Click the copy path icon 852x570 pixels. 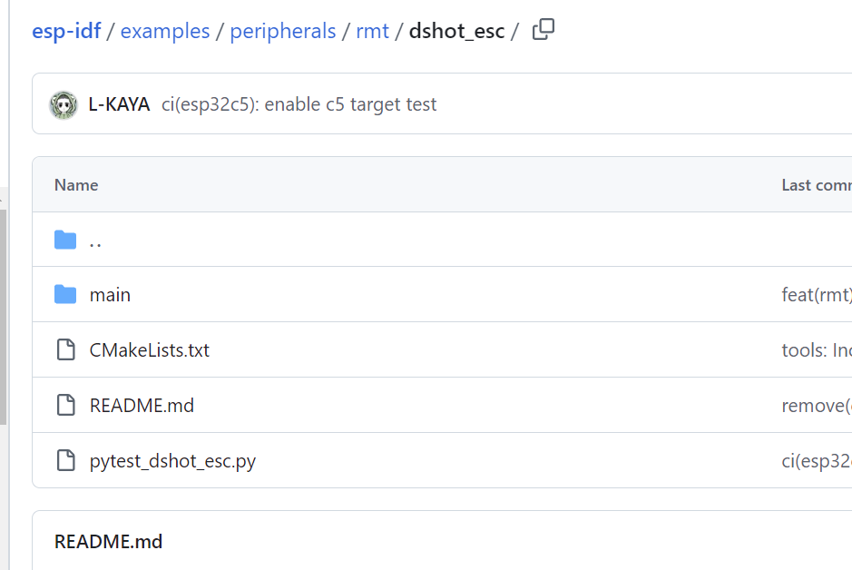tap(543, 30)
